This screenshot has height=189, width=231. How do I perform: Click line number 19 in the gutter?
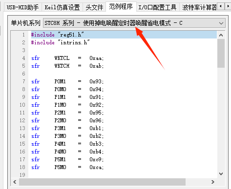(22, 175)
